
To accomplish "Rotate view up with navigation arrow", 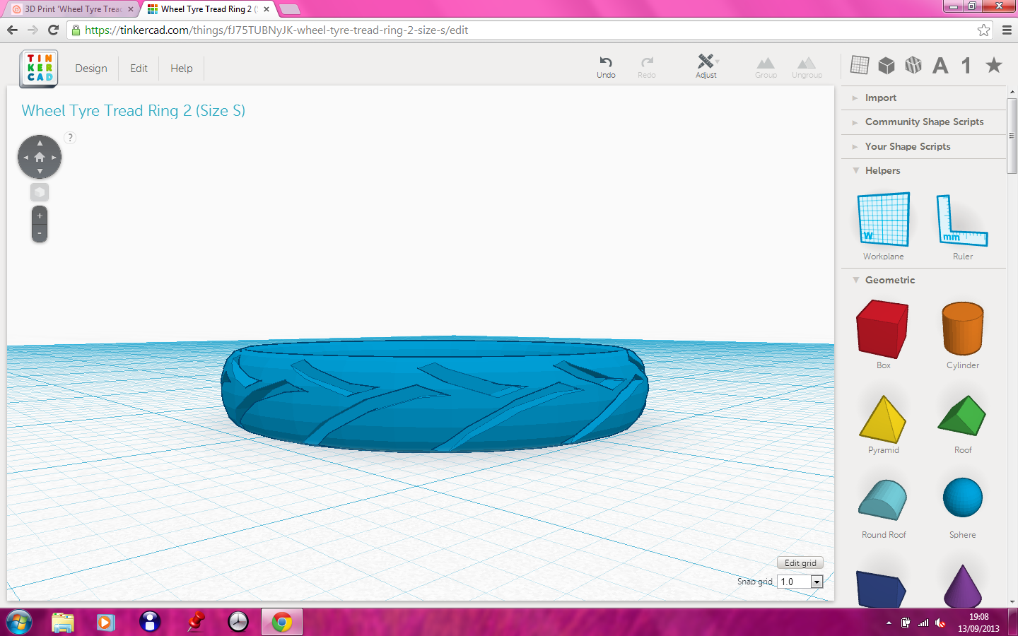I will point(40,143).
